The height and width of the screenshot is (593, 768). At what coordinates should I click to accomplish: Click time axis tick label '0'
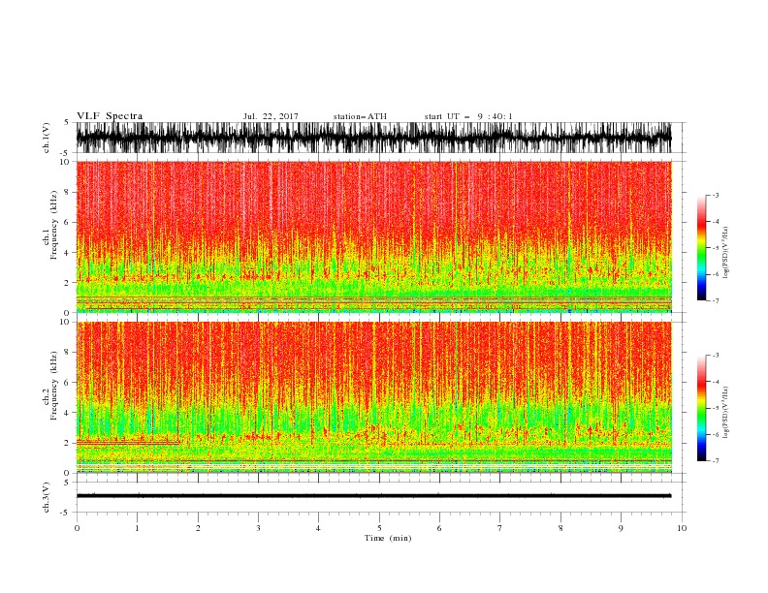(x=77, y=528)
